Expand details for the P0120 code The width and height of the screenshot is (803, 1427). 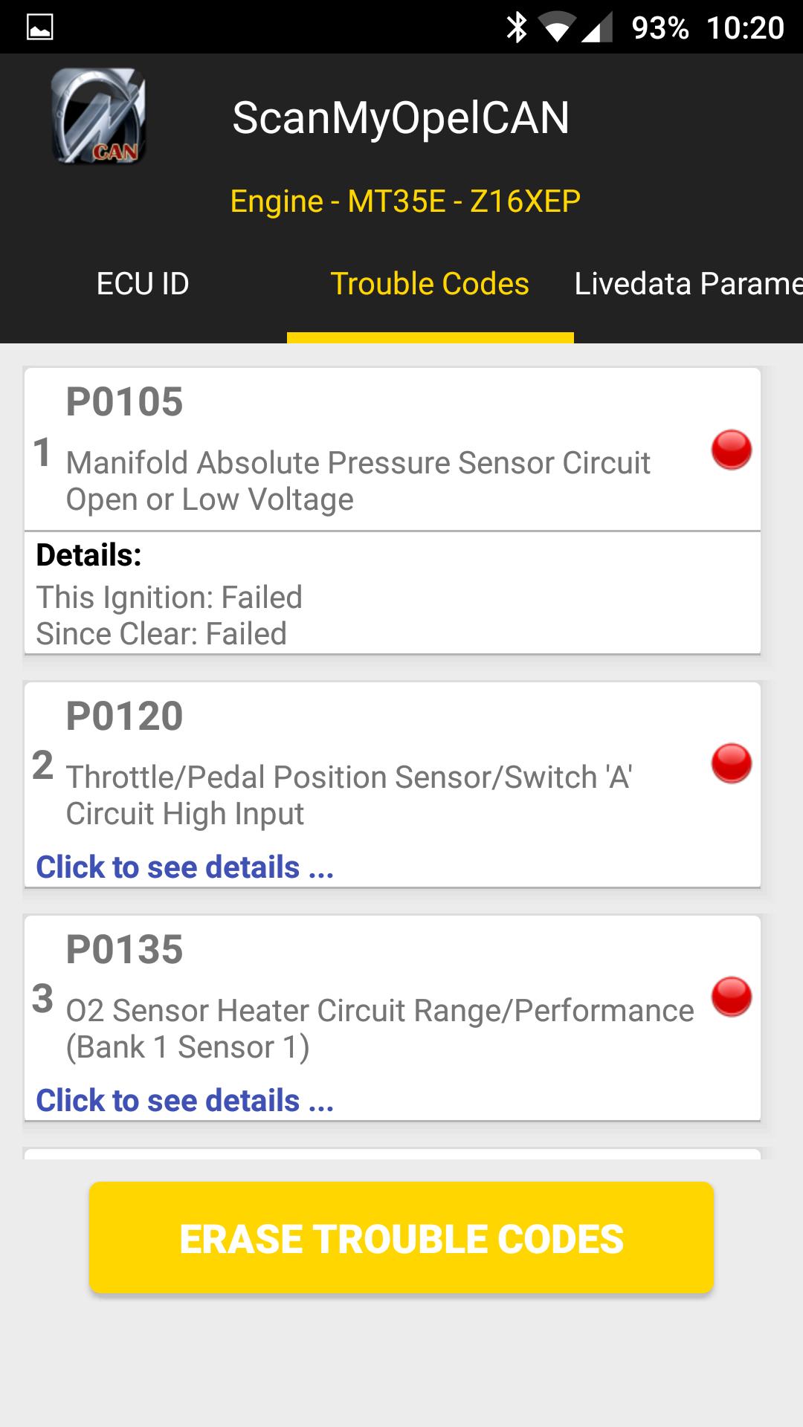(x=184, y=867)
